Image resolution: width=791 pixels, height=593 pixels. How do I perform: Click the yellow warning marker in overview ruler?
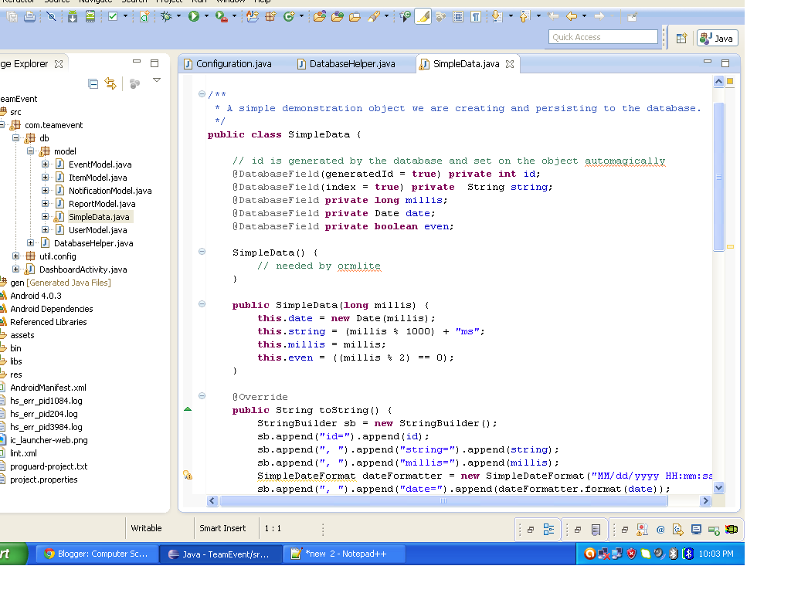pyautogui.click(x=730, y=246)
